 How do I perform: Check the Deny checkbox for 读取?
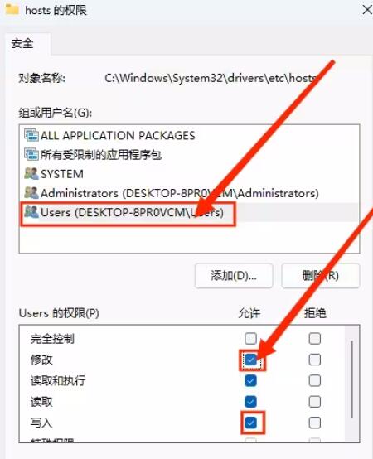tap(315, 402)
